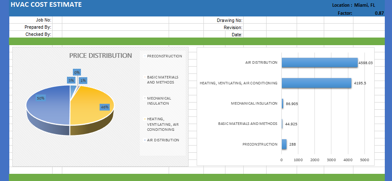
Task: Click the HEATING, VENTILATING, AIR CONDITIONING bar
Action: (317, 83)
